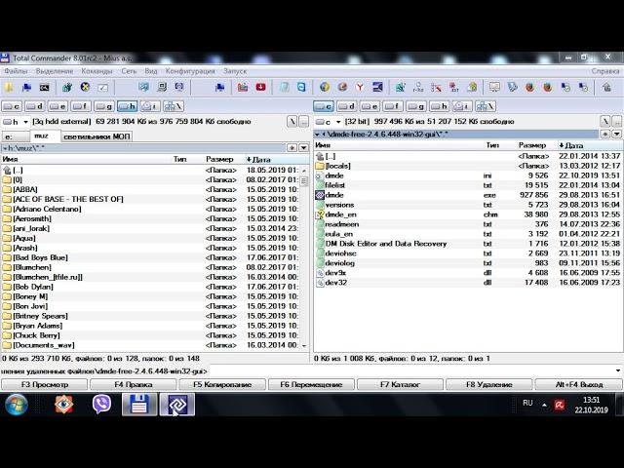
Task: Click the blue tags toolbar icon
Action: (512, 87)
